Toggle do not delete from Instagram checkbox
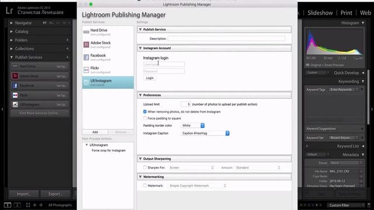Screen dimensions: 374x210 tap(145, 111)
